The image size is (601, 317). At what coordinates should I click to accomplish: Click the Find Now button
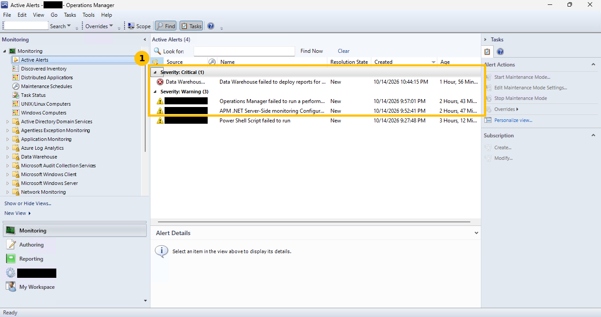point(311,51)
